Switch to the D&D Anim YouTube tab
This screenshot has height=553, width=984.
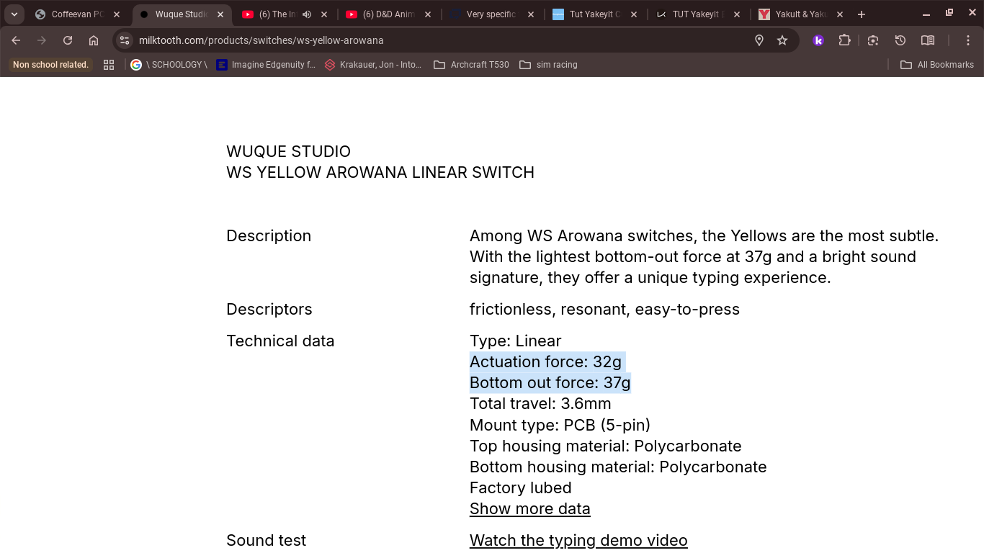point(390,14)
